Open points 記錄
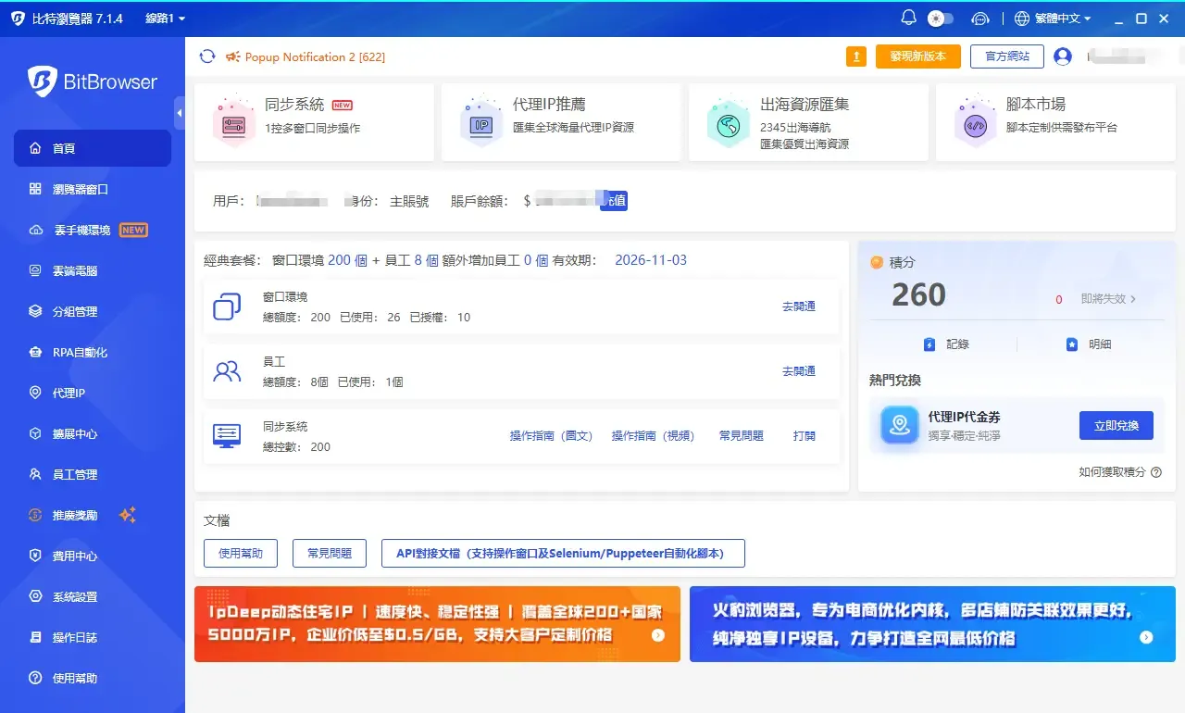The width and height of the screenshot is (1185, 713). coord(946,344)
